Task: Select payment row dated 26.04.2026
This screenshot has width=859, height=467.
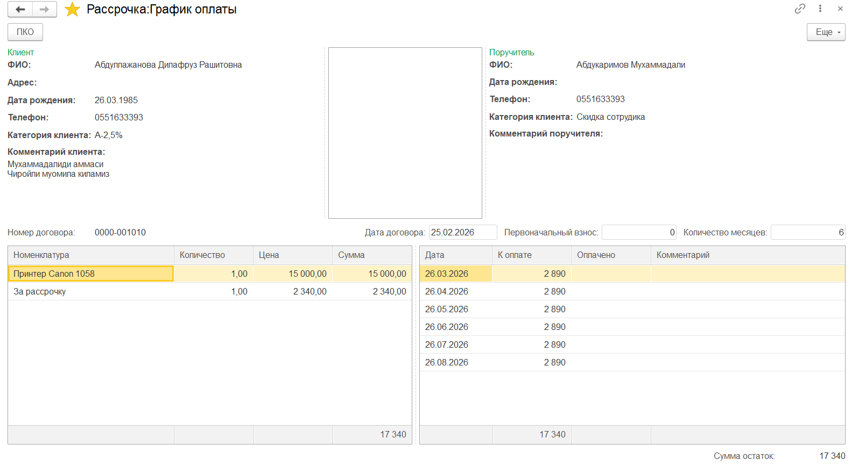Action: [447, 292]
